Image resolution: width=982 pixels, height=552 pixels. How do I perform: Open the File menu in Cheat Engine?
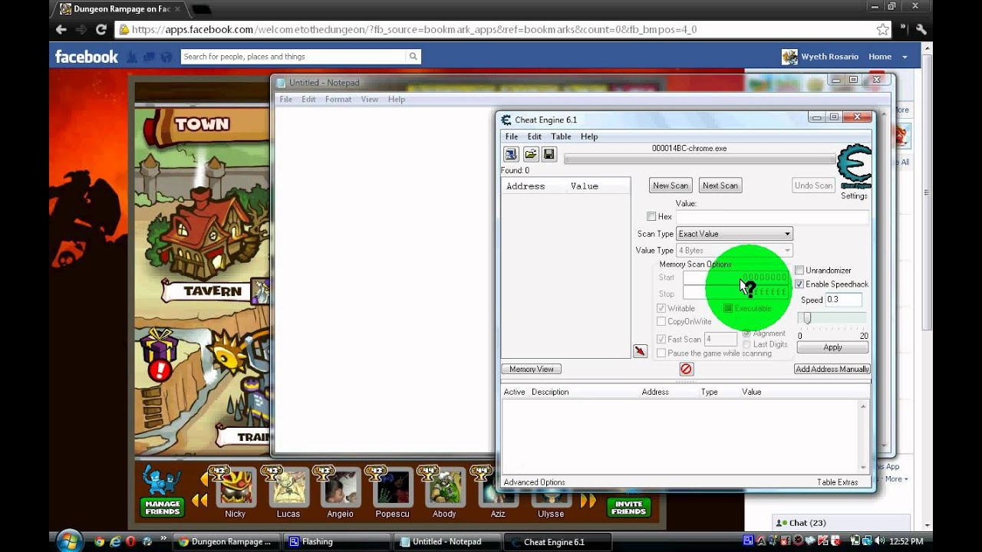pyautogui.click(x=511, y=136)
